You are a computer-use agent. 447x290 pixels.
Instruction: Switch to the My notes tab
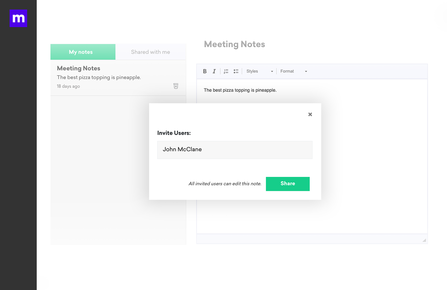[83, 52]
